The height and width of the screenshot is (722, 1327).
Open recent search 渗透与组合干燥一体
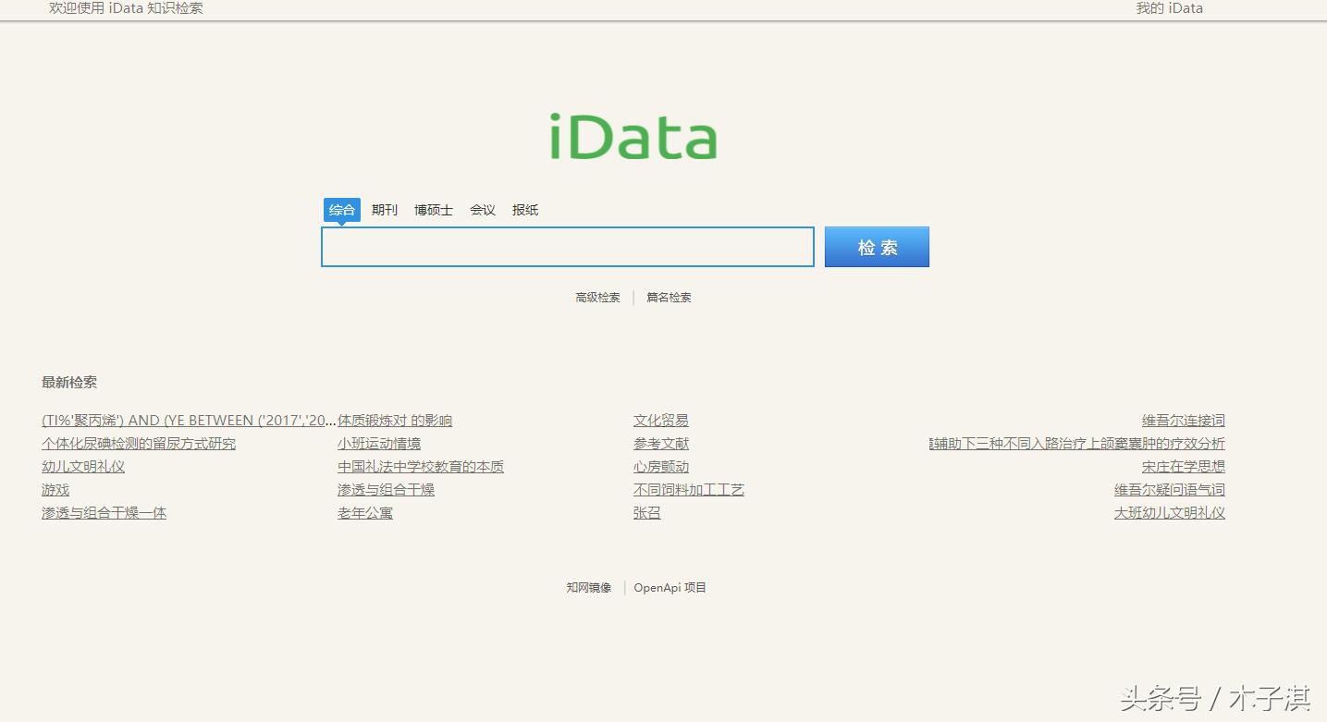tap(104, 512)
